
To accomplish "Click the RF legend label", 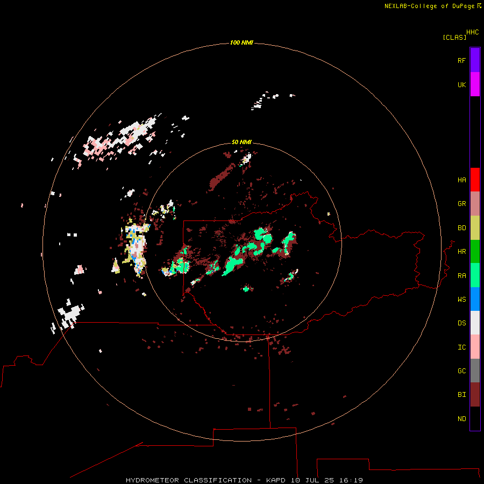I will [x=461, y=61].
